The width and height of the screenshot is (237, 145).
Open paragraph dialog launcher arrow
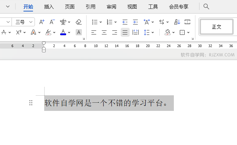[192, 39]
